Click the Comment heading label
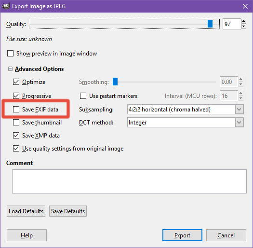The width and height of the screenshot is (253, 248). (x=20, y=163)
